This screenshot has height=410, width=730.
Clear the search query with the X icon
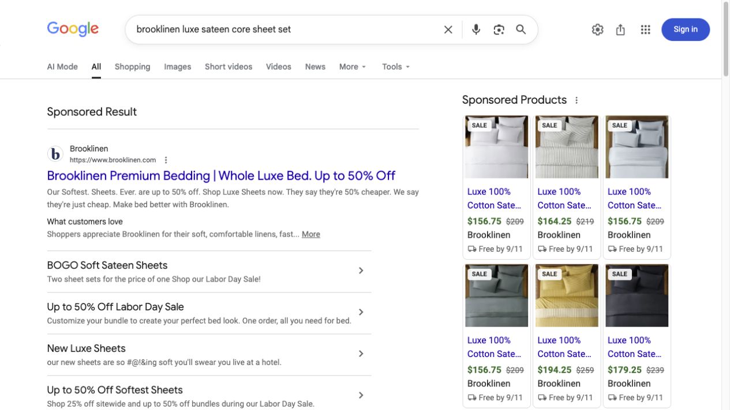click(448, 29)
